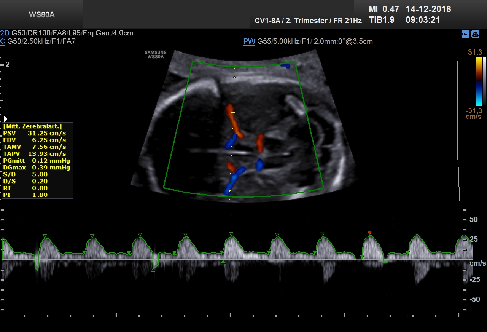Select the PGmitt 0.12 mmHg row
The height and width of the screenshot is (332, 487).
tap(37, 160)
